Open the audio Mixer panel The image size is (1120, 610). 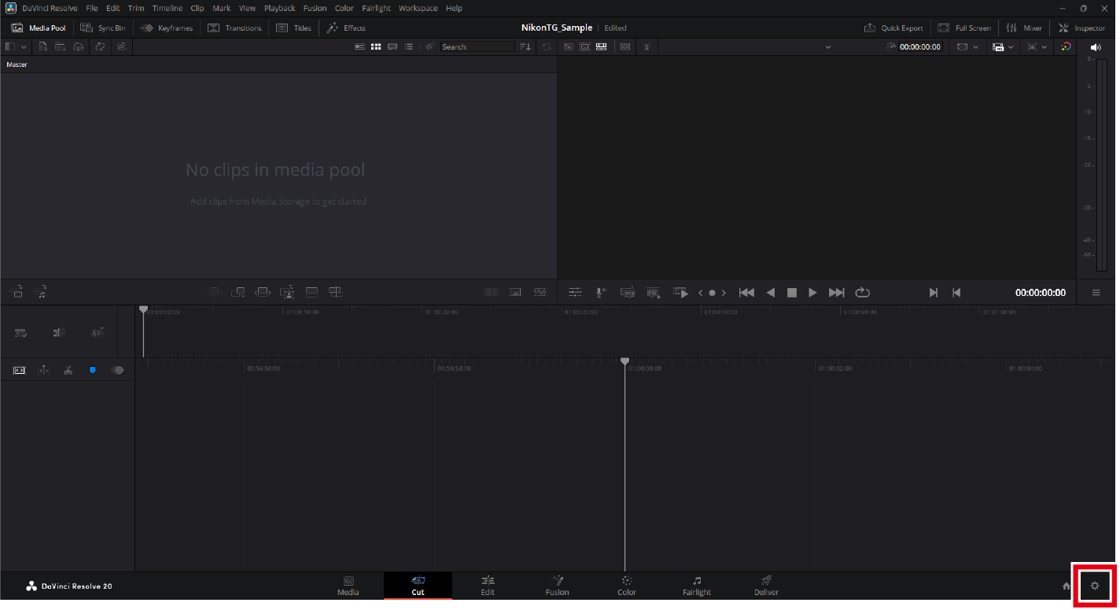[x=1024, y=28]
